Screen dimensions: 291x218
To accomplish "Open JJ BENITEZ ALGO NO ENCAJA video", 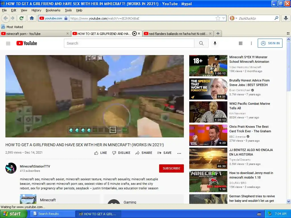I will (251, 152).
